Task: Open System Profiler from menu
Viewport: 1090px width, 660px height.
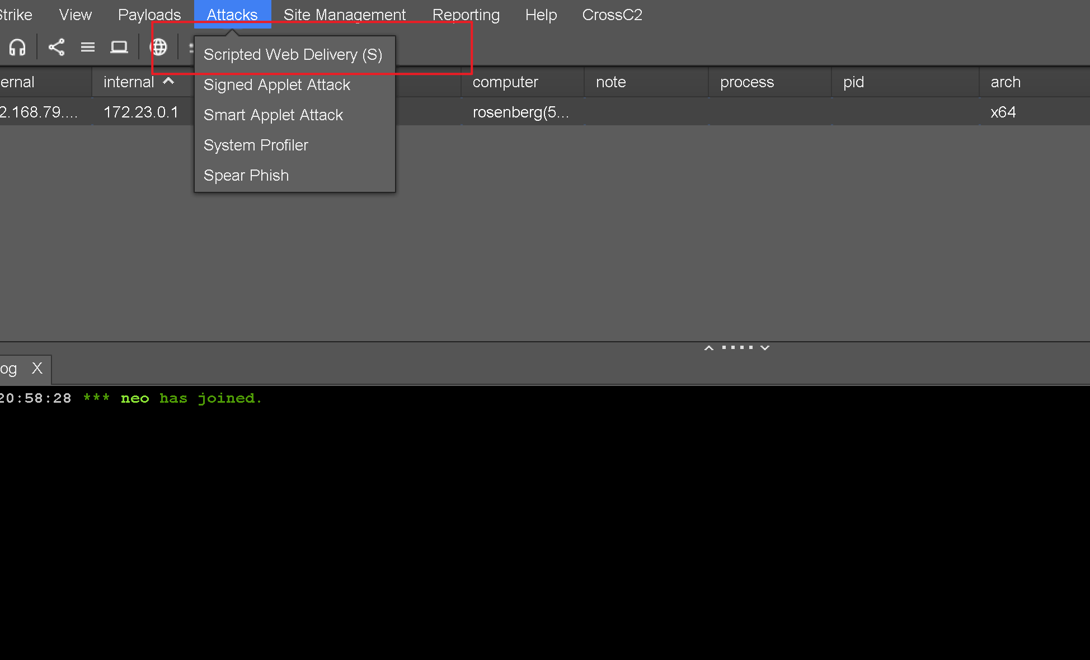Action: tap(256, 145)
